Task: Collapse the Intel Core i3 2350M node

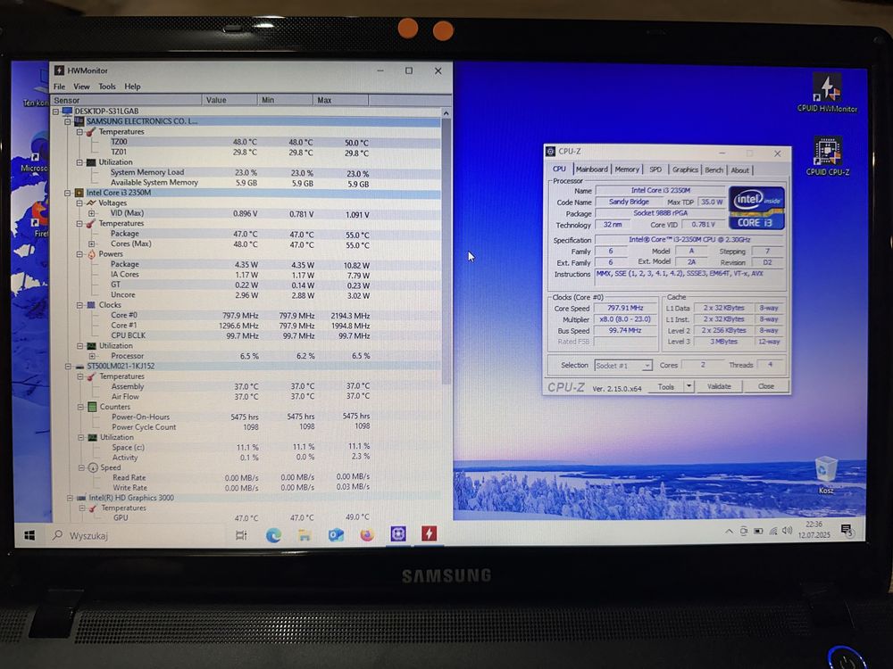Action: (68, 193)
